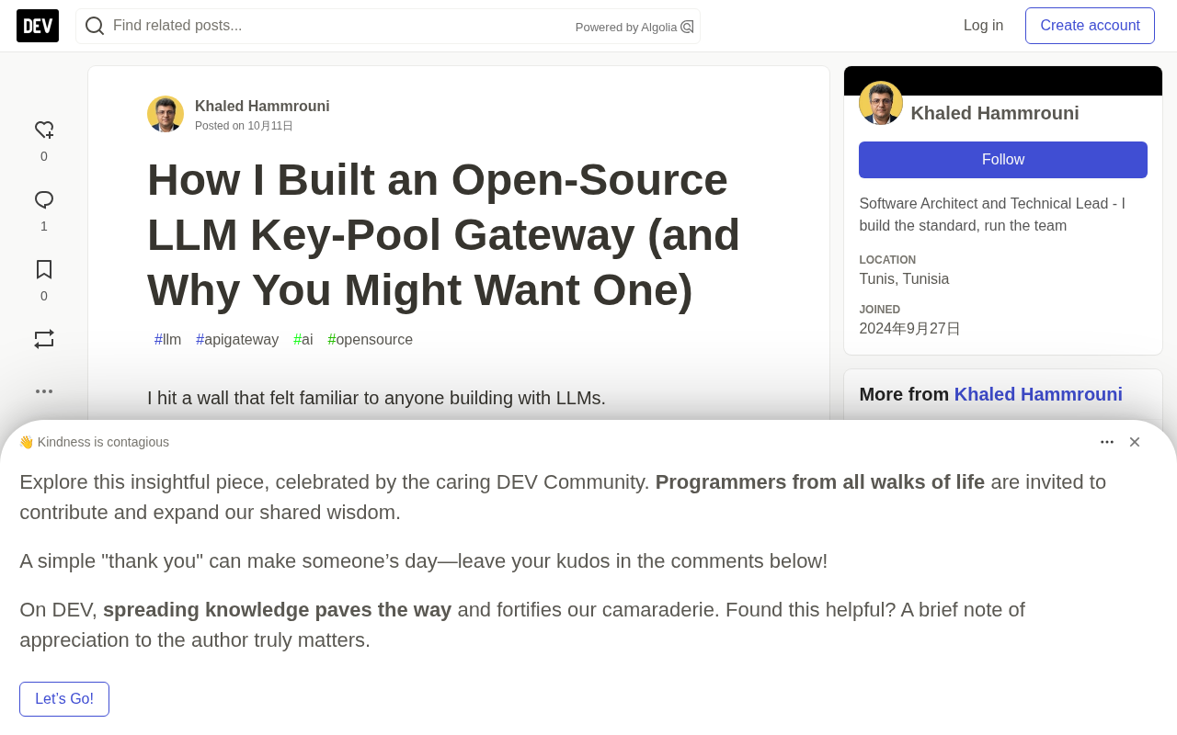This screenshot has height=735, width=1177.
Task: Click the boost/repost arrows icon
Action: (x=44, y=339)
